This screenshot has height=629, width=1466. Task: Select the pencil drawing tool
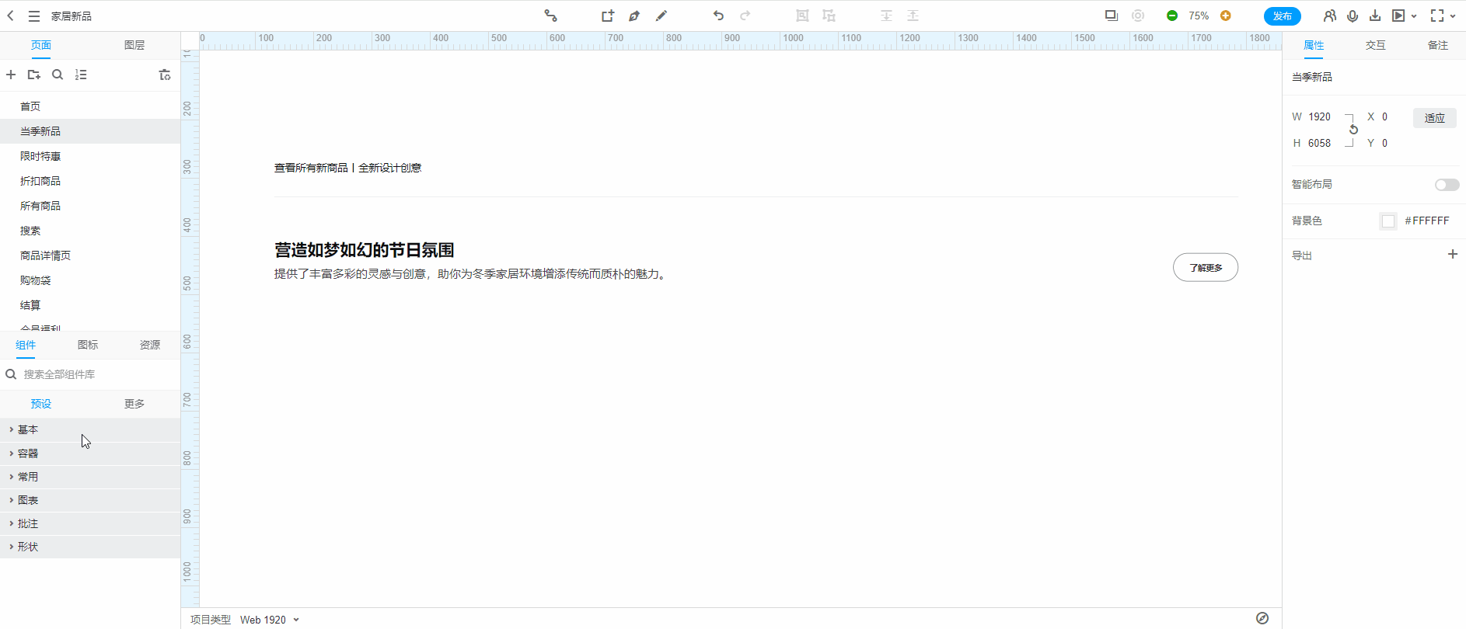pos(661,16)
